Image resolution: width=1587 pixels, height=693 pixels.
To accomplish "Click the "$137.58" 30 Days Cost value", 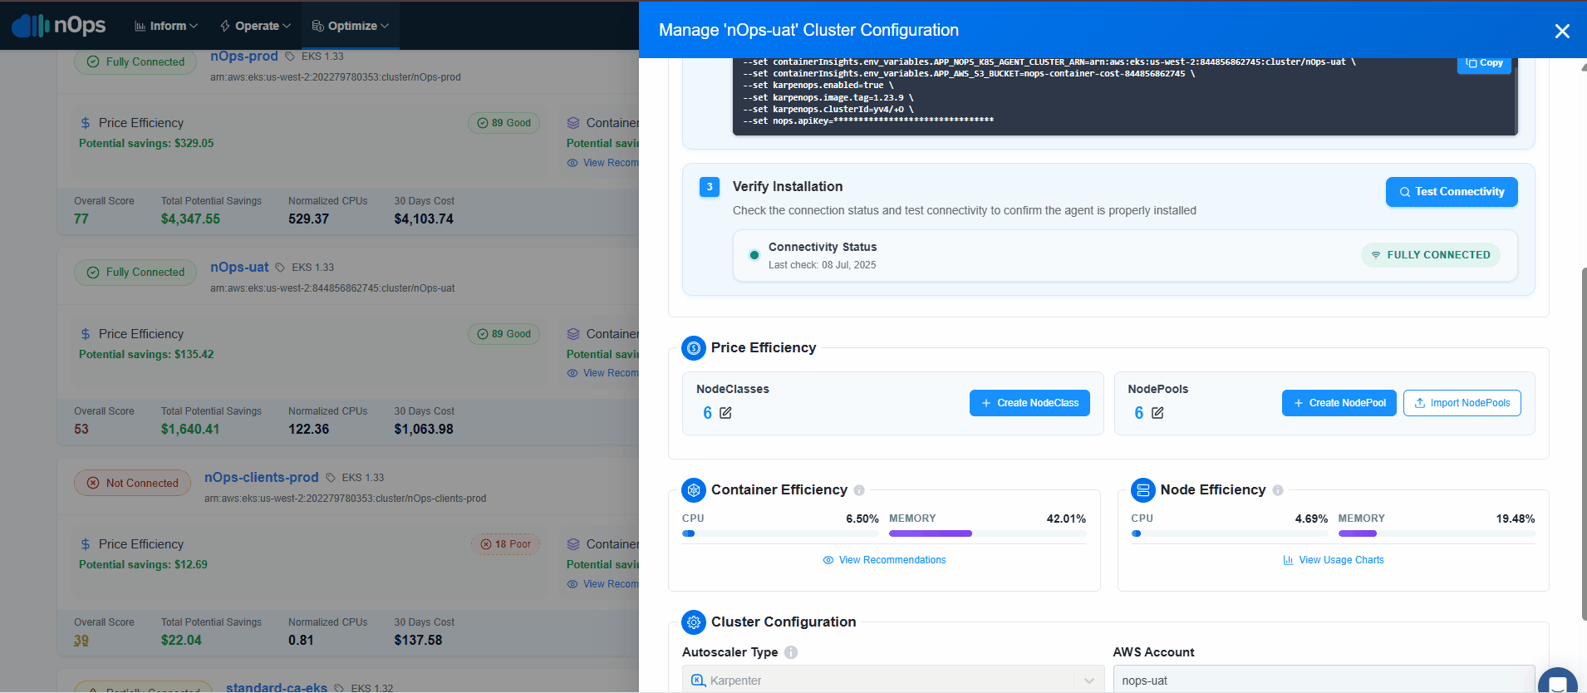I will 418,641.
